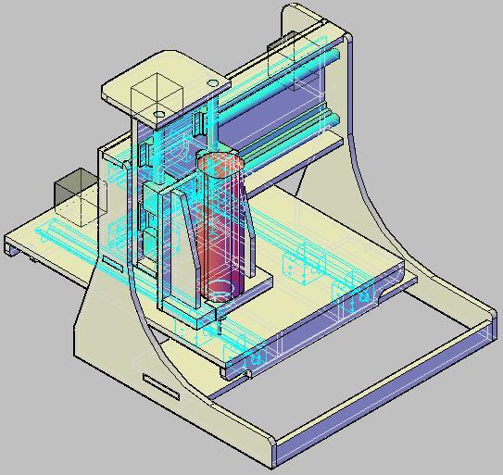Select the dark gray stepper motor box
This screenshot has width=503, height=475.
(81, 197)
